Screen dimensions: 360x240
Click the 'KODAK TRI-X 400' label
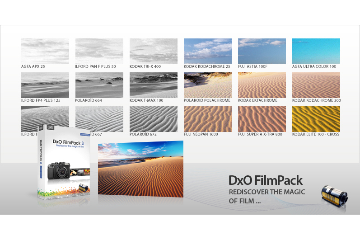coord(145,66)
